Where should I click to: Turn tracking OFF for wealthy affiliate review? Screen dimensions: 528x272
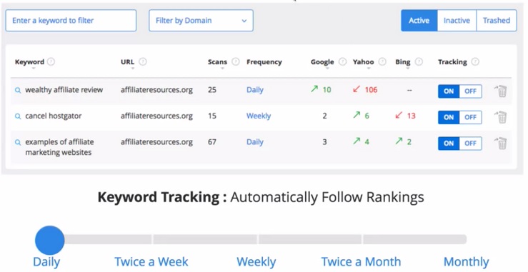coord(470,91)
